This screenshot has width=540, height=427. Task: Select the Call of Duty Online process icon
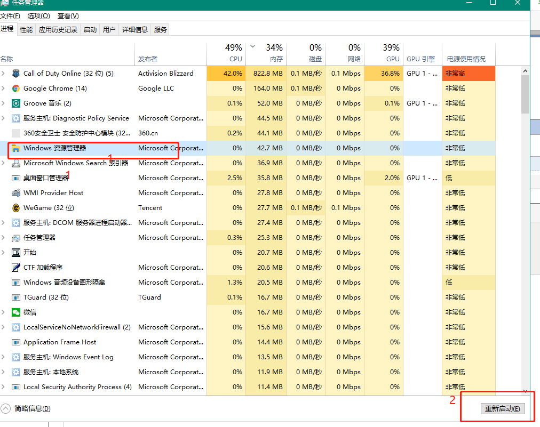point(16,73)
